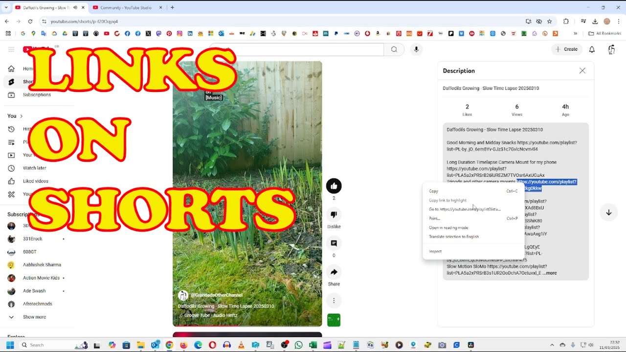Choose 'Translate selection to English'
The image size is (626, 352).
pyautogui.click(x=473, y=237)
